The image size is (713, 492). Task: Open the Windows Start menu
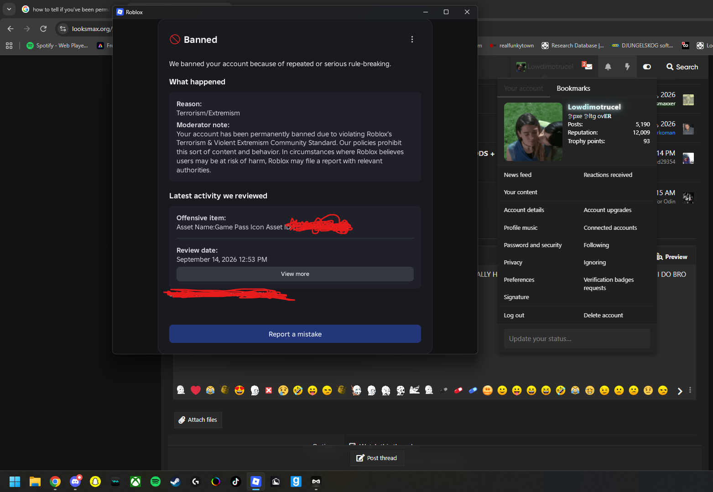pyautogui.click(x=15, y=482)
